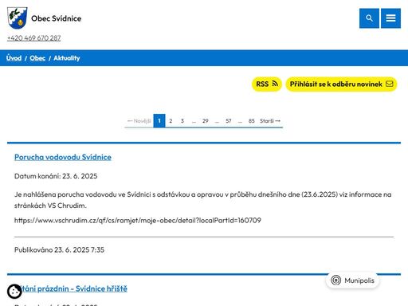Click Obec Svídnice site title

[57, 18]
